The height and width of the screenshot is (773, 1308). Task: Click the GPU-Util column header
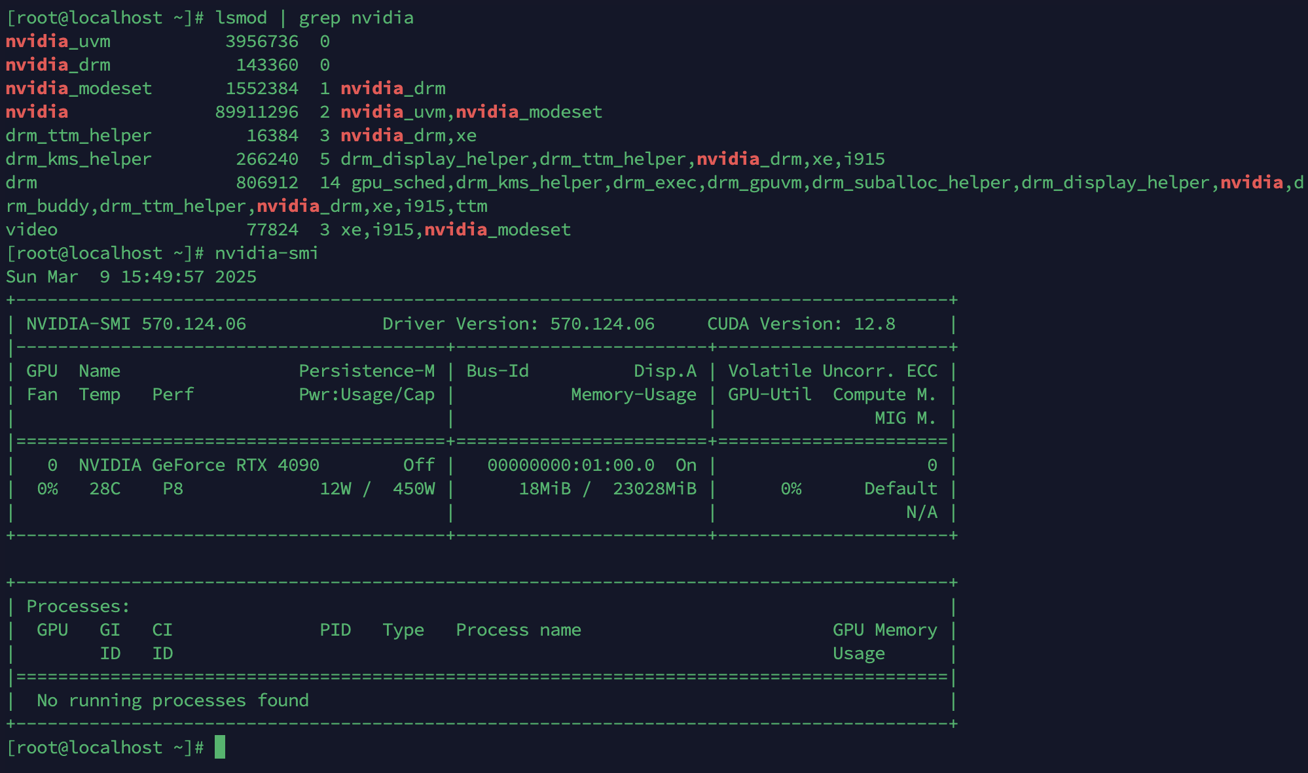coord(770,394)
